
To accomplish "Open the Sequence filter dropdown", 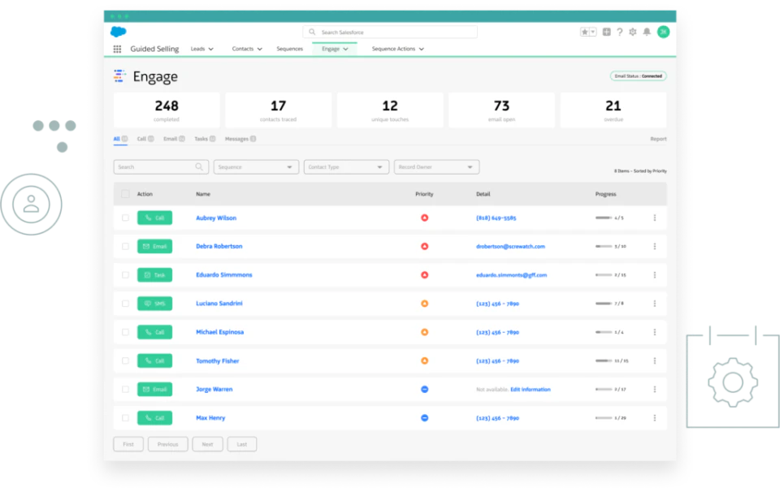I will [x=256, y=166].
